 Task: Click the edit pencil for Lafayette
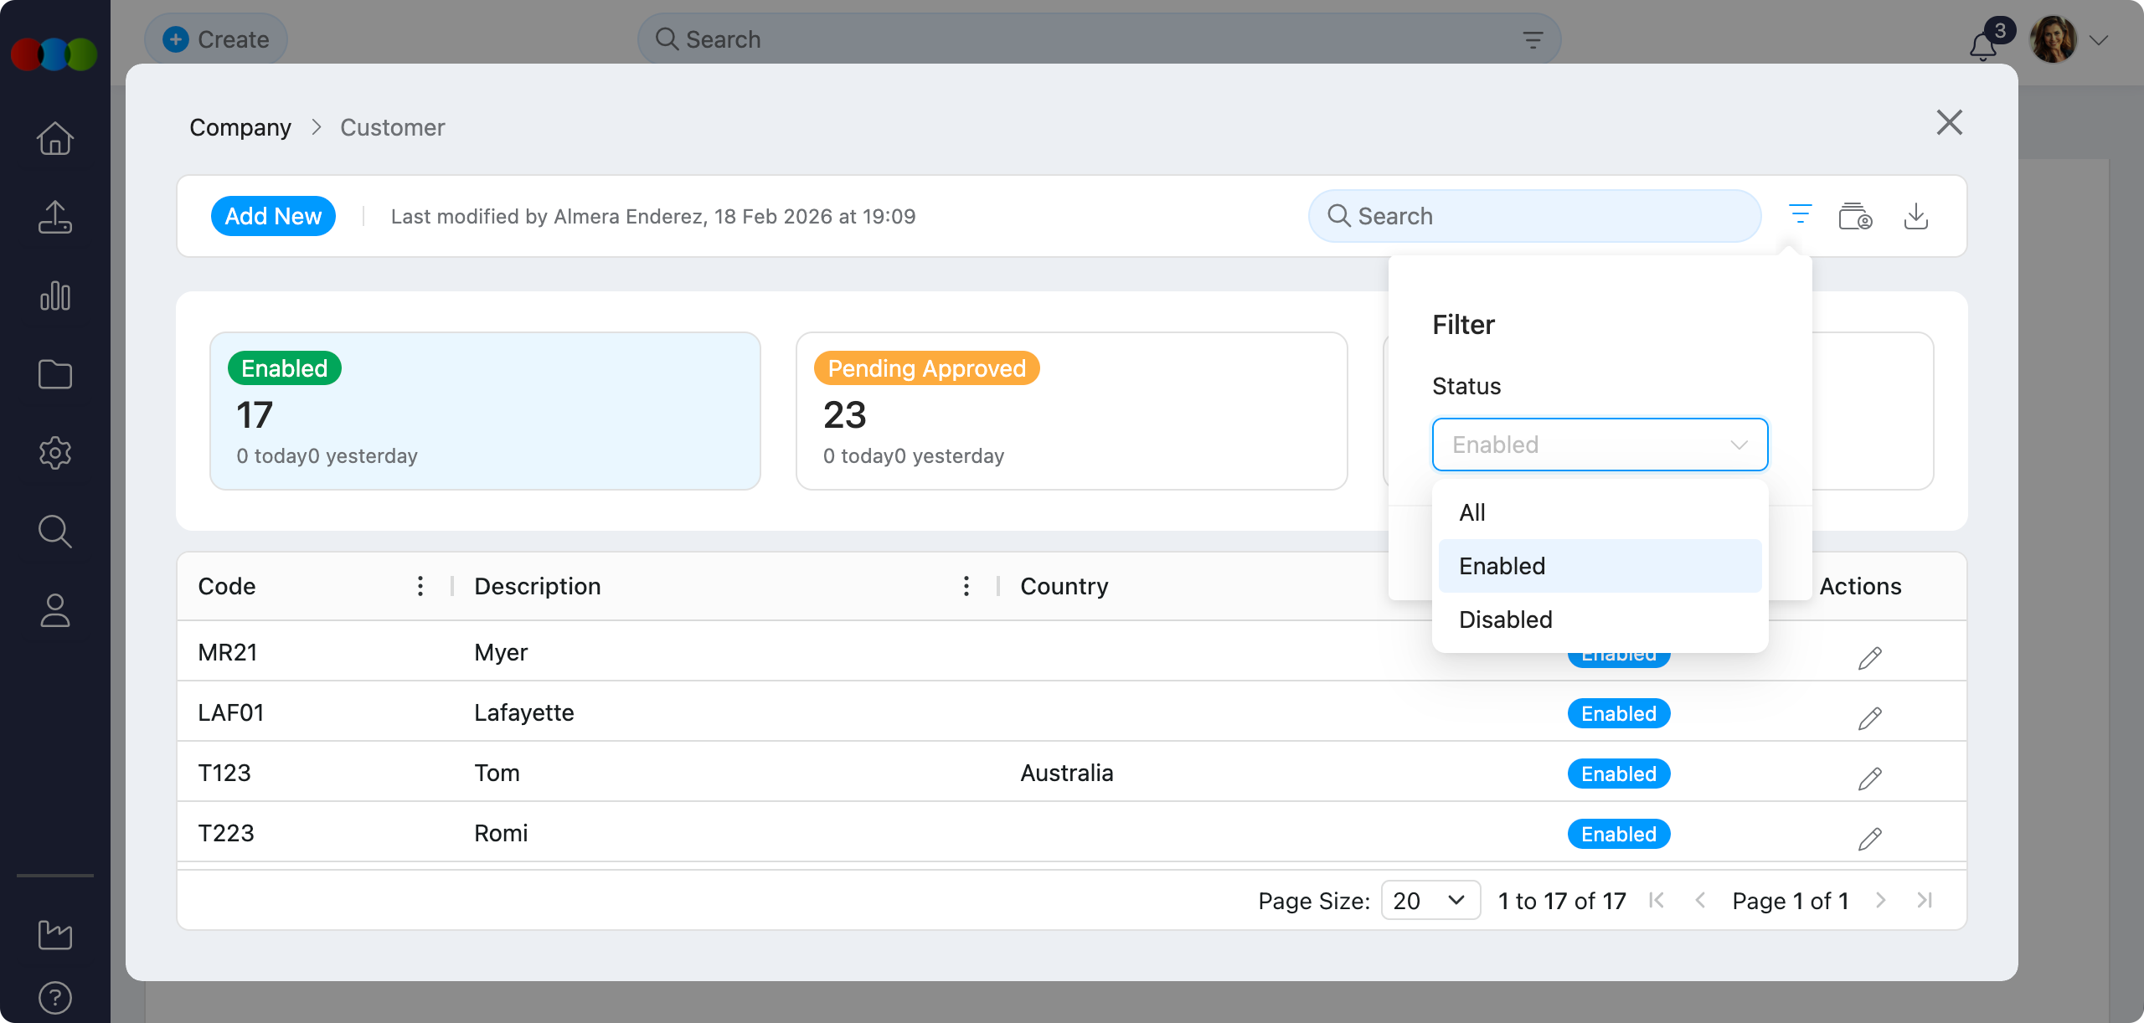click(x=1869, y=718)
